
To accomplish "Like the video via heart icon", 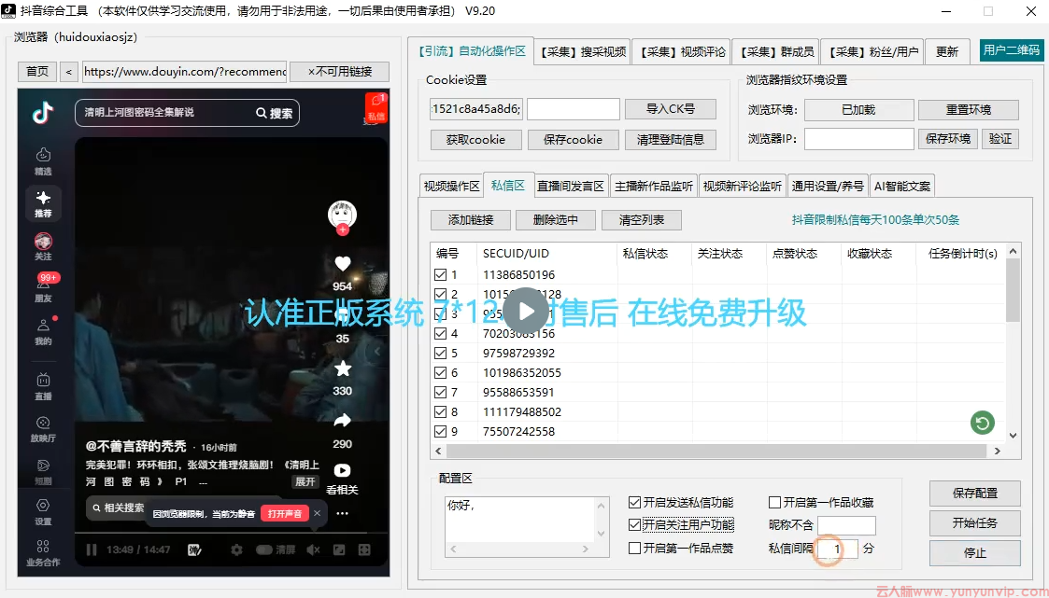I will [x=343, y=264].
